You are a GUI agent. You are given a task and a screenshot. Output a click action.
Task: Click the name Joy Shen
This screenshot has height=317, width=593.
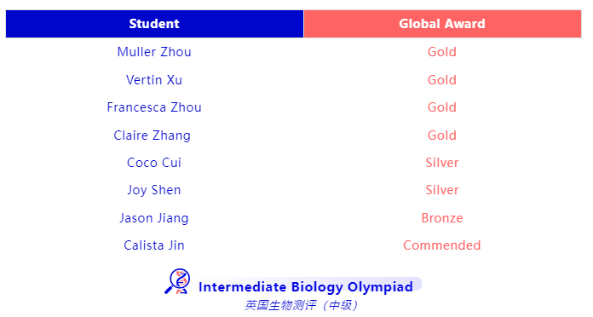click(x=154, y=190)
